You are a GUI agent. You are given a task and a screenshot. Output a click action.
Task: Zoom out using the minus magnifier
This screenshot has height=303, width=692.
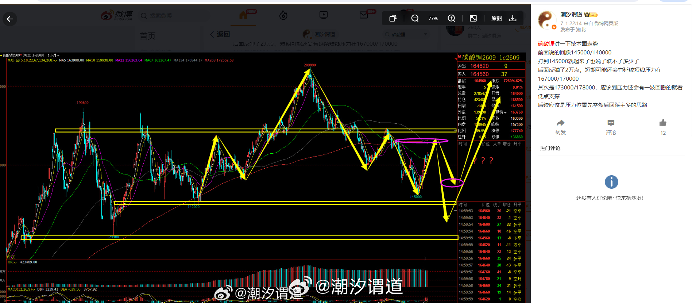pos(415,18)
